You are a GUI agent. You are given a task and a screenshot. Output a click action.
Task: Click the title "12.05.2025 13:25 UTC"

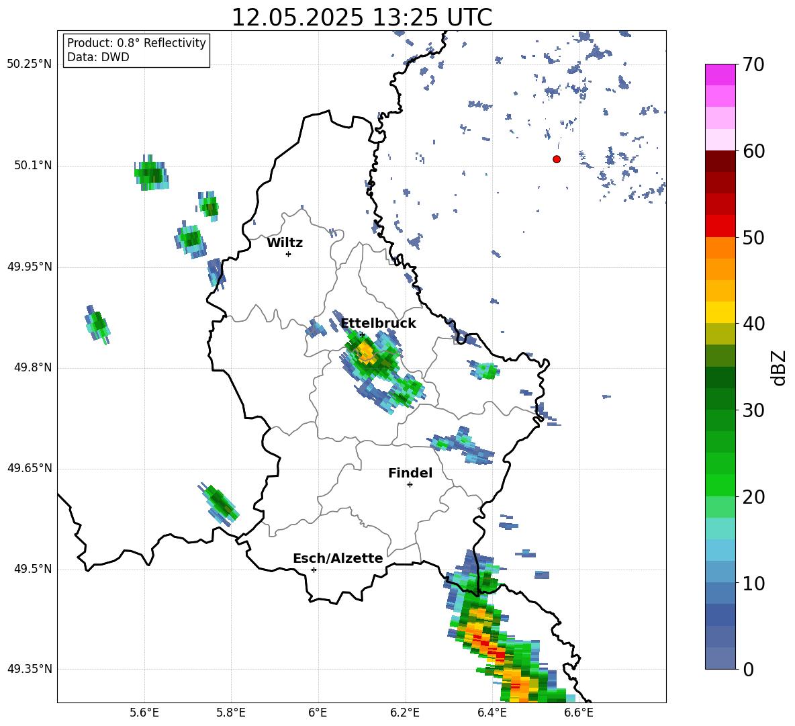coord(361,17)
